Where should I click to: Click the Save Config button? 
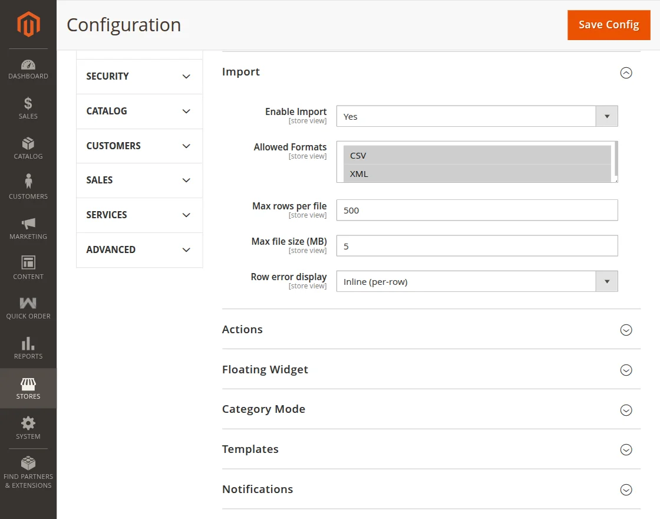(609, 25)
